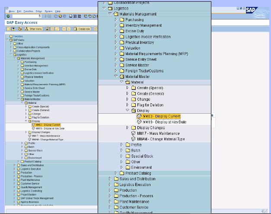The height and width of the screenshot is (214, 271).
Task: Expand the Office folder
Action: (11, 43)
